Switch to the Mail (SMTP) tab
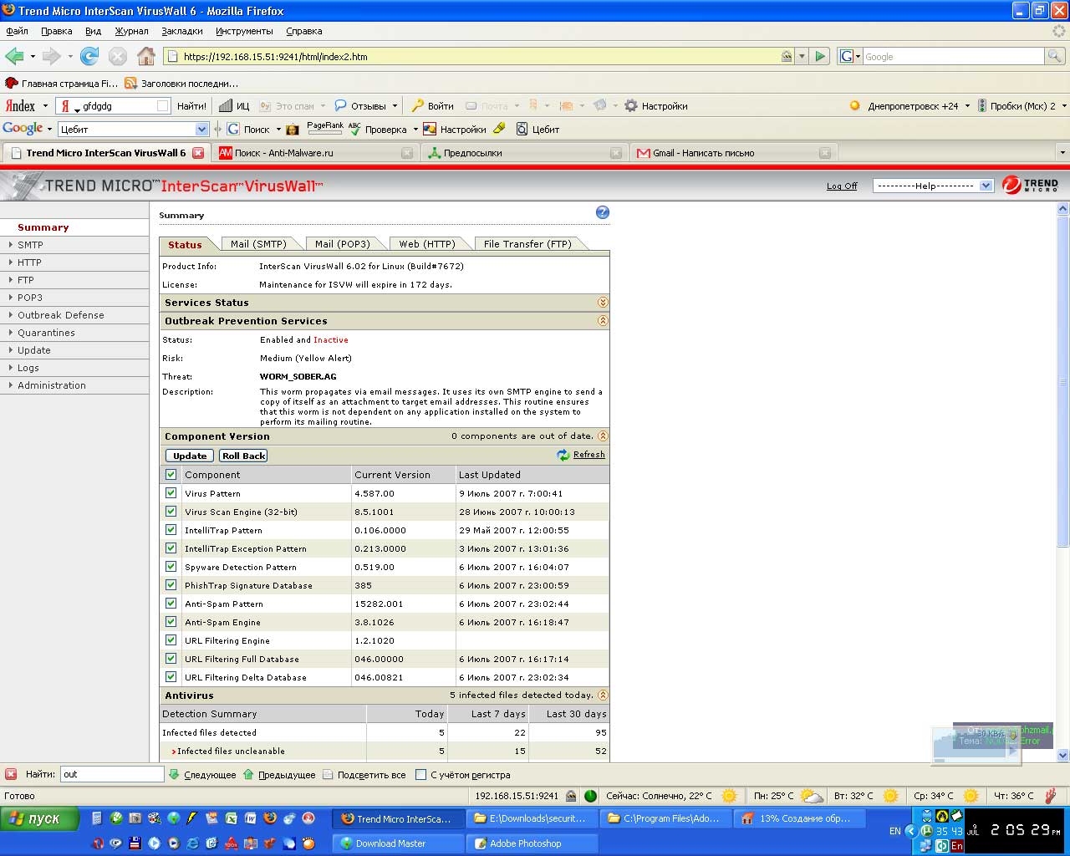Viewport: 1070px width, 856px height. 258,244
